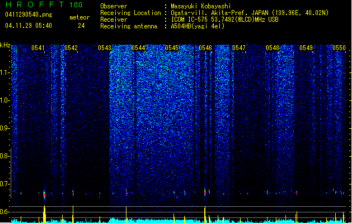Image resolution: width=352 pixels, height=223 pixels.
Task: Click the 0548 time marker
Action: point(273,48)
